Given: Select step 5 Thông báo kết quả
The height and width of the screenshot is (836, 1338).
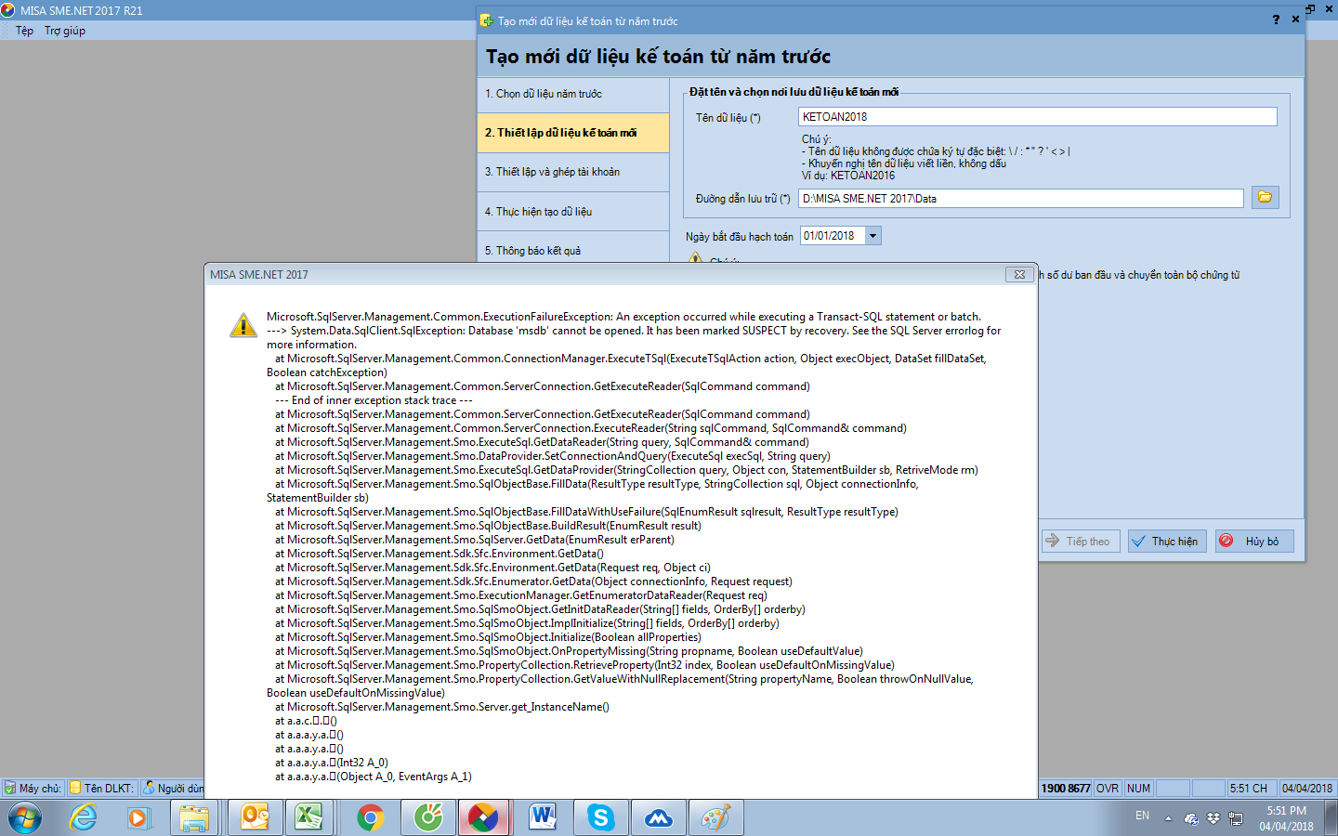Looking at the screenshot, I should coord(573,251).
